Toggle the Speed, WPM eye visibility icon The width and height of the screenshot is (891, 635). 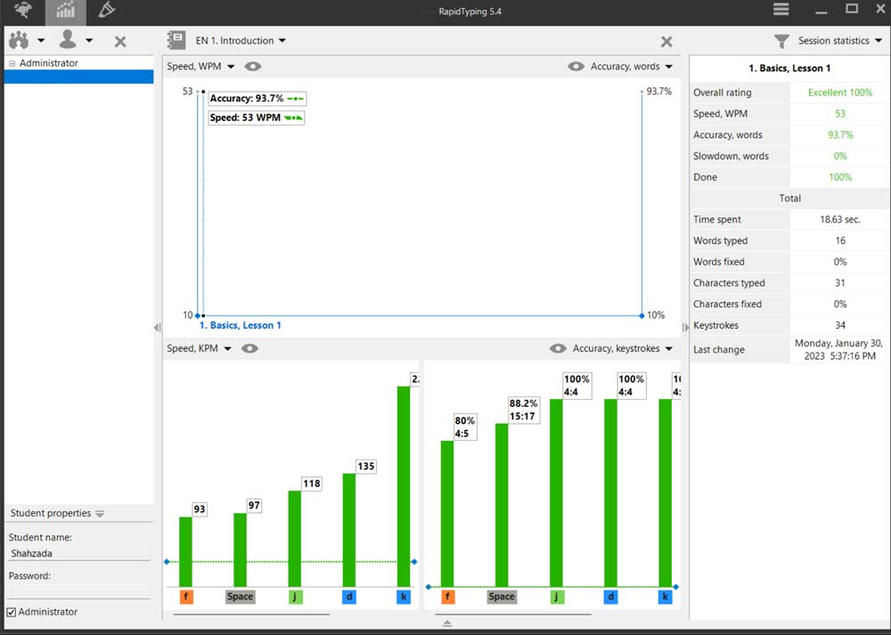[x=253, y=67]
